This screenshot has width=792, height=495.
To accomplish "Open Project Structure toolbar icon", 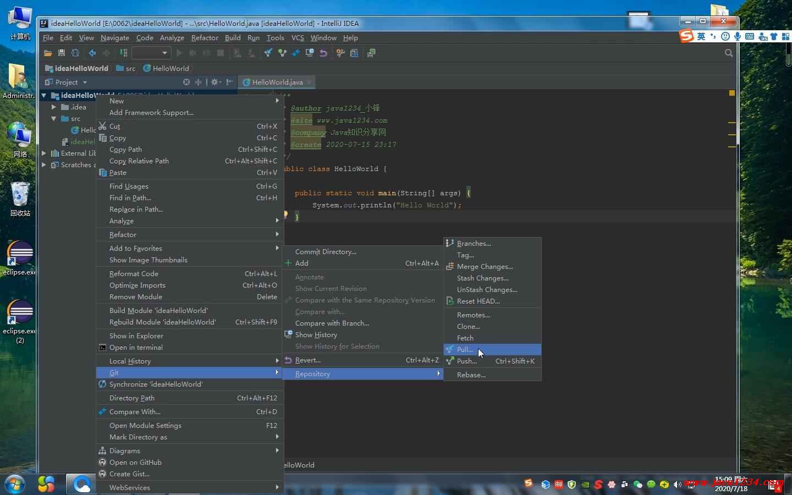I will pyautogui.click(x=354, y=53).
